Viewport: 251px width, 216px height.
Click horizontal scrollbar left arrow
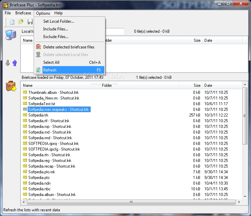click(24, 202)
